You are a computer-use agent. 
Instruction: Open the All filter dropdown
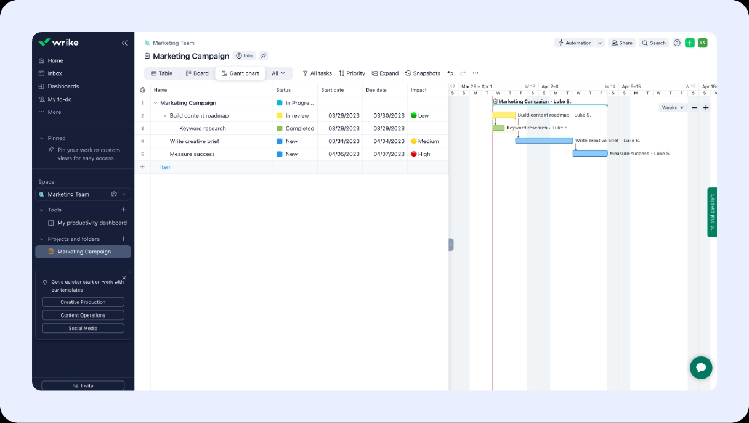click(x=278, y=73)
